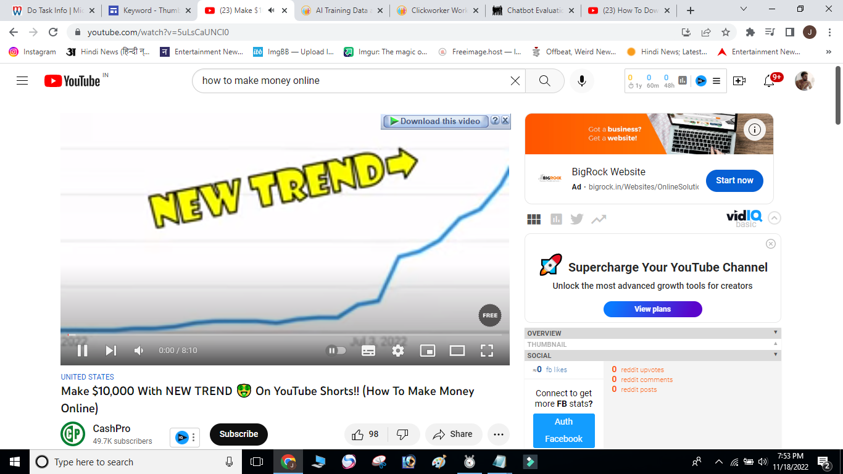Switch to the 'AI Training Data' browser tab
This screenshot has height=474, width=843.
341,10
